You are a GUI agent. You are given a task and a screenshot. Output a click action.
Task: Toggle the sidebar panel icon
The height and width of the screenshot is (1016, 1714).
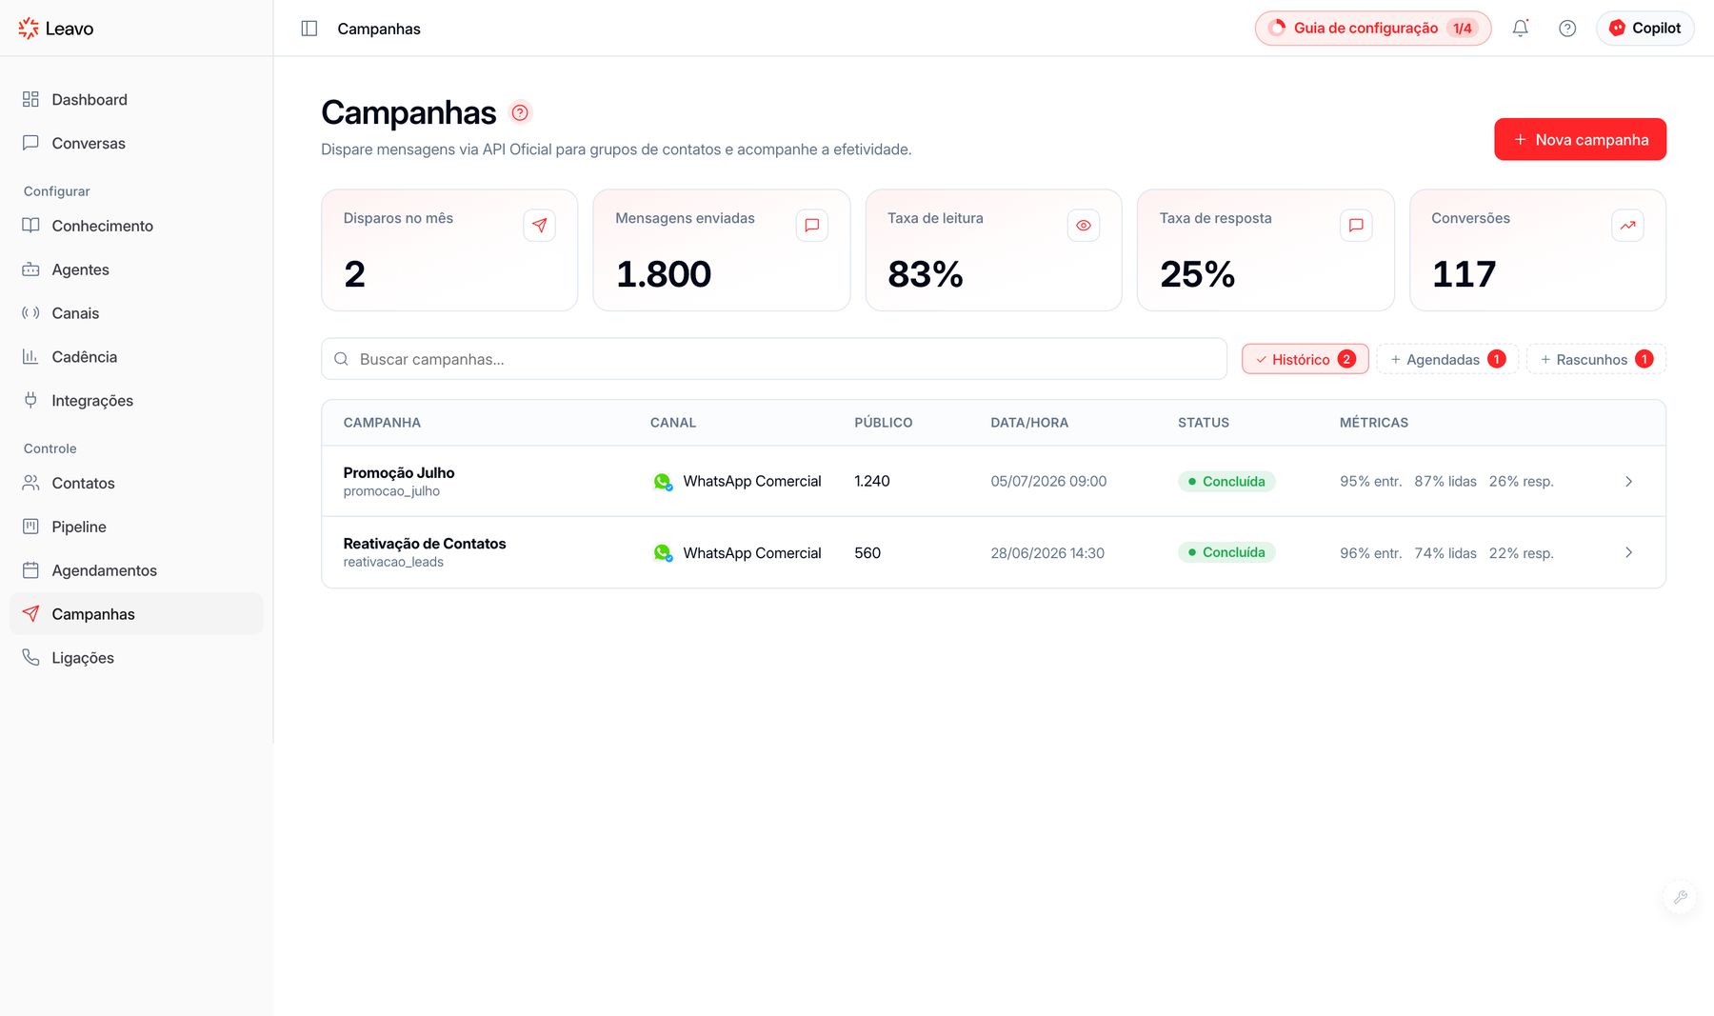(x=309, y=29)
